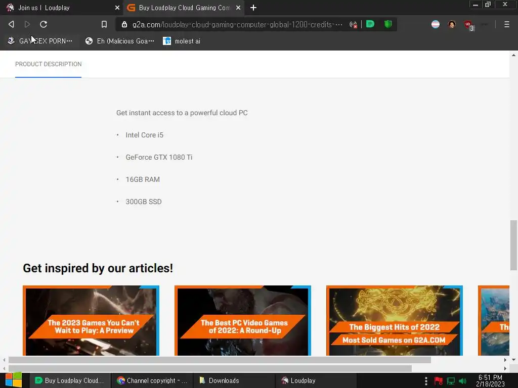Switch to Buy Loudplay Cloud taskbar item
Screen dimensions: 518x388
coord(69,380)
